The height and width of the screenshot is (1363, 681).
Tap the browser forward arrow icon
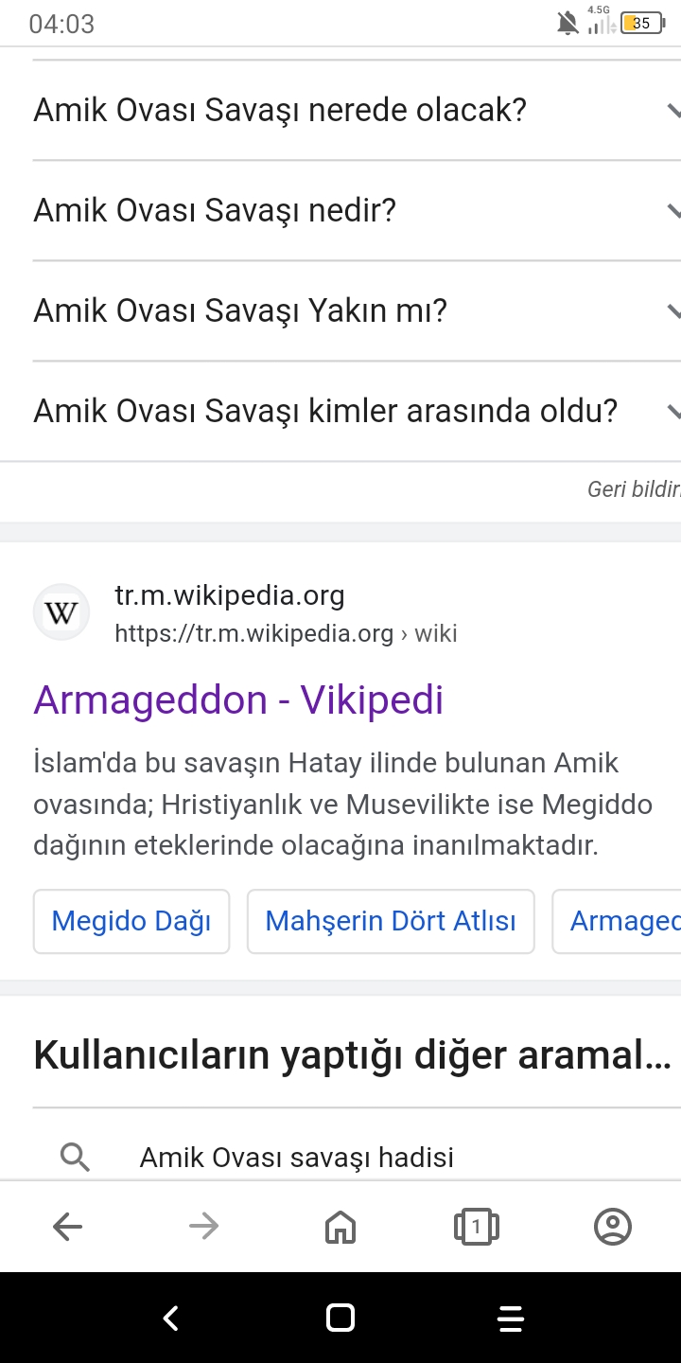[x=203, y=1227]
